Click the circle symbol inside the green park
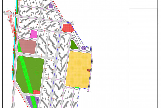Image resolution: width=161 pixels, height=108 pixels. [37, 73]
